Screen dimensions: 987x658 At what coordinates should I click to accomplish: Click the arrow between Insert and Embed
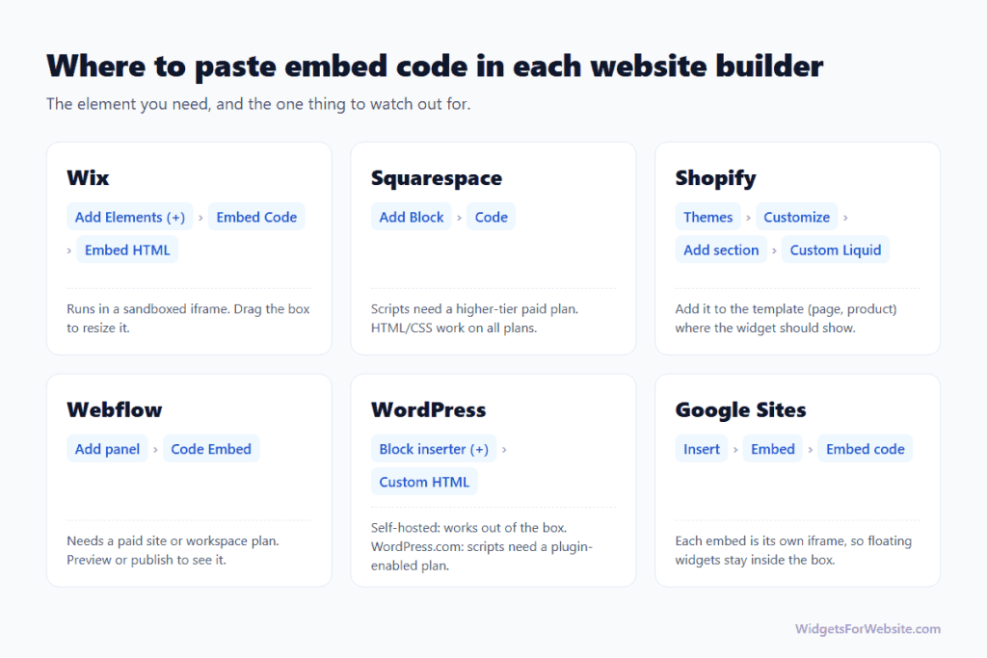[x=735, y=450]
